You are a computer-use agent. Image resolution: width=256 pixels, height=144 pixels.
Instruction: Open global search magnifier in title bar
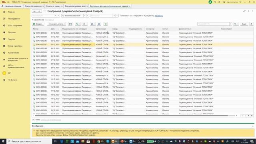(224, 2)
